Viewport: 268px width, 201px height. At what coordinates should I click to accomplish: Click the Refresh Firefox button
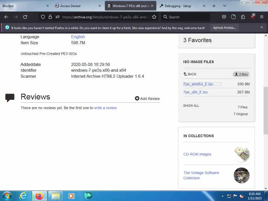point(224,28)
